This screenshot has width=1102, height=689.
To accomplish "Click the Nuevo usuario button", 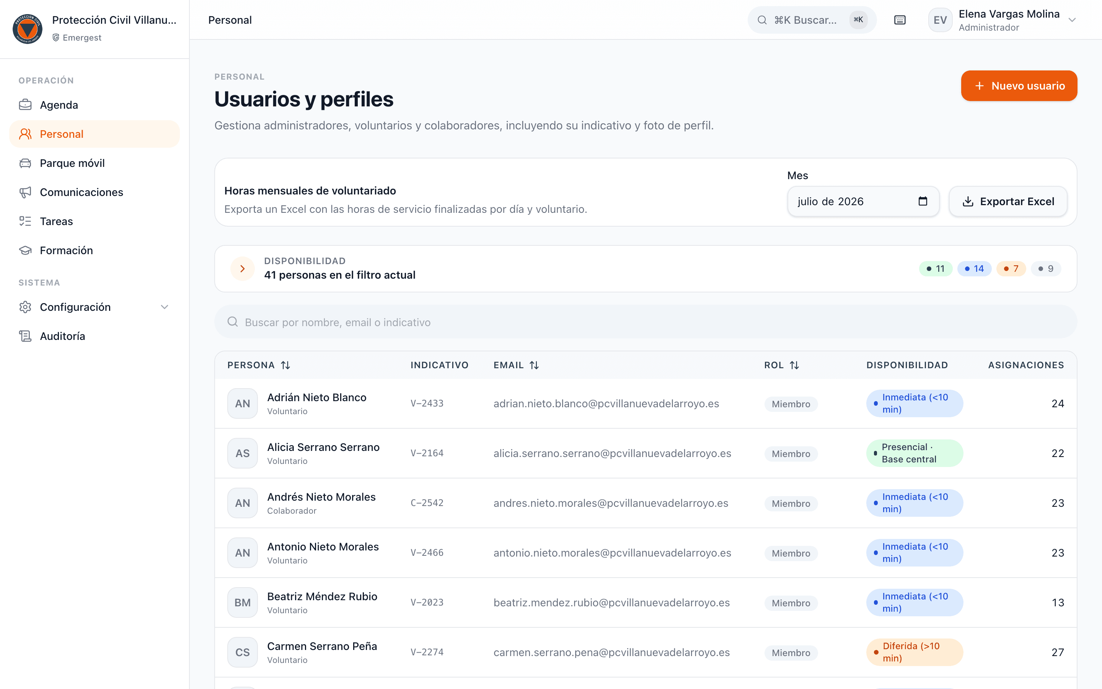I will point(1019,86).
